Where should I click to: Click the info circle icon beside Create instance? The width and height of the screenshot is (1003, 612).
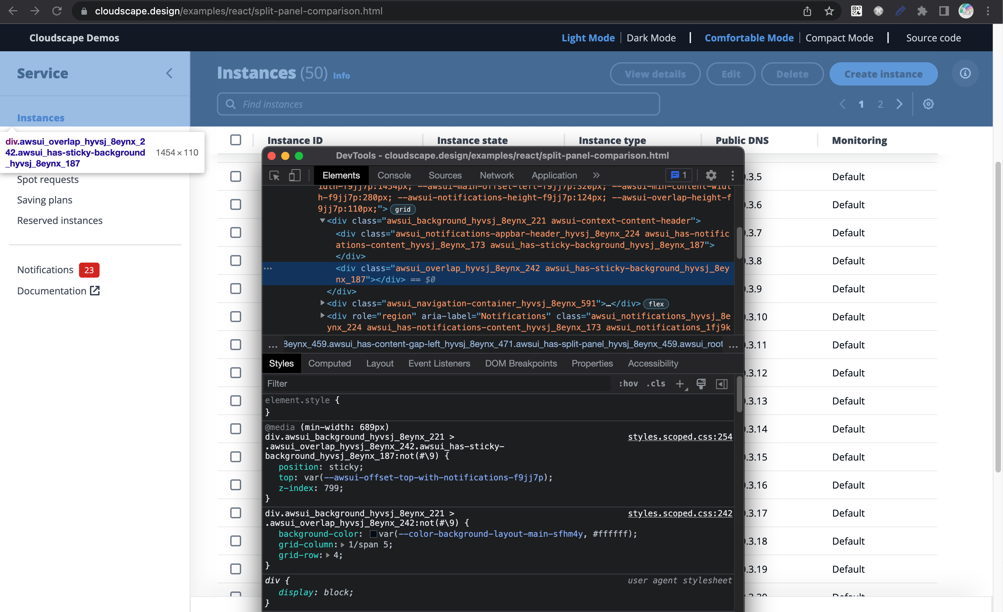click(x=965, y=74)
